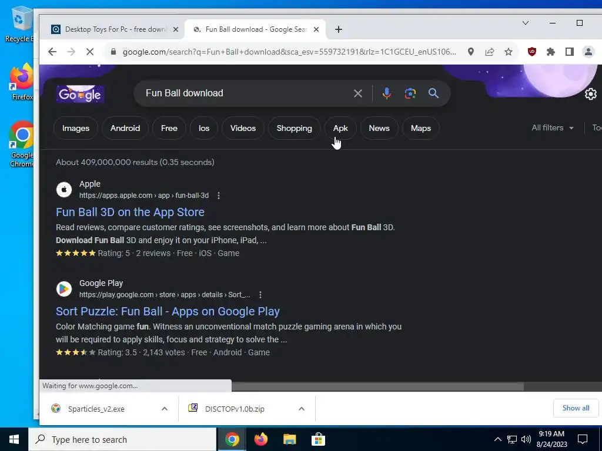Show hidden system tray icons

497,439
